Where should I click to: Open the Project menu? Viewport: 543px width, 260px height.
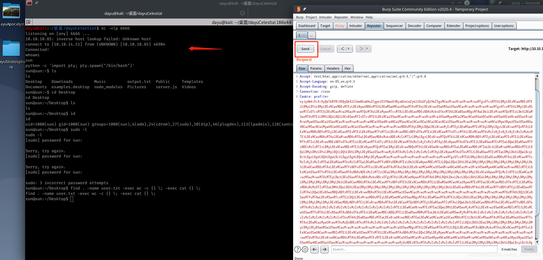click(311, 17)
